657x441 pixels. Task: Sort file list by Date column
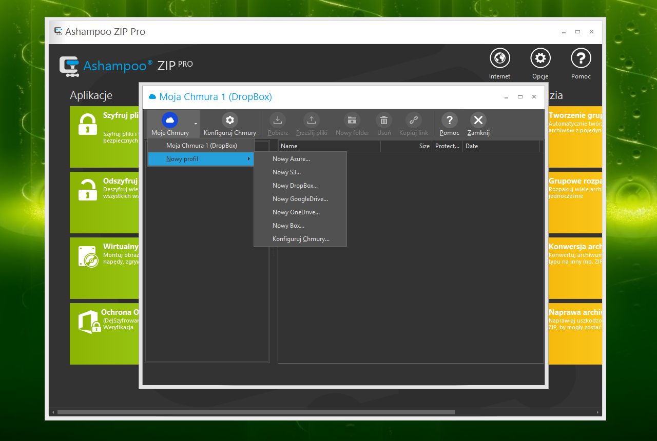pos(501,146)
